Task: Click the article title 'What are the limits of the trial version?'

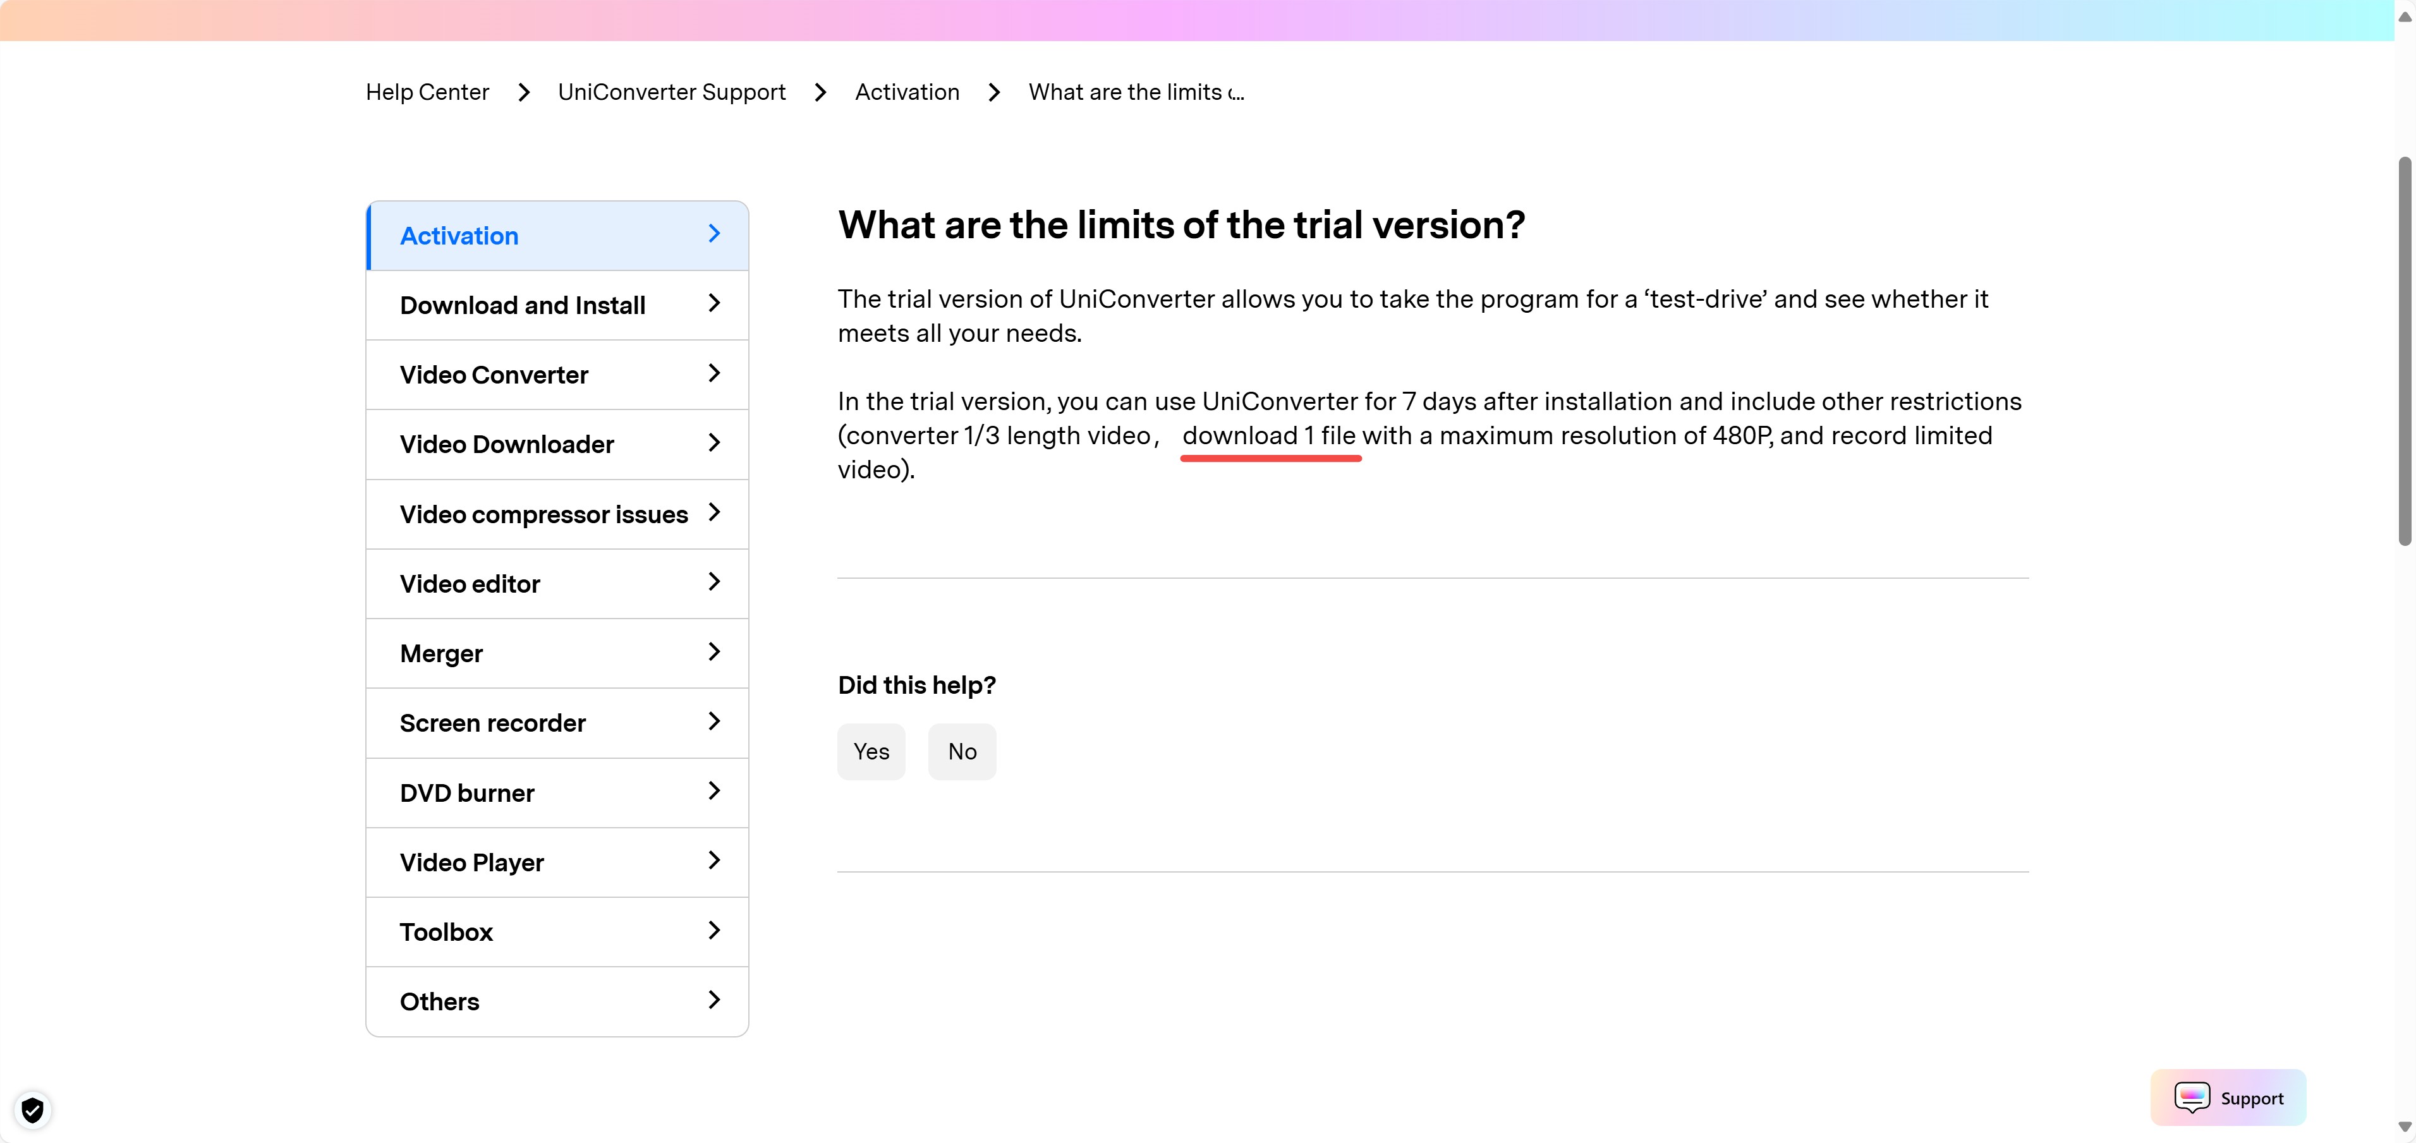Action: pyautogui.click(x=1181, y=225)
